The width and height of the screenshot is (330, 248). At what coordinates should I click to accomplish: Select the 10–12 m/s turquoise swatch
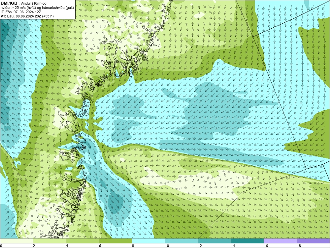pos(181,241)
